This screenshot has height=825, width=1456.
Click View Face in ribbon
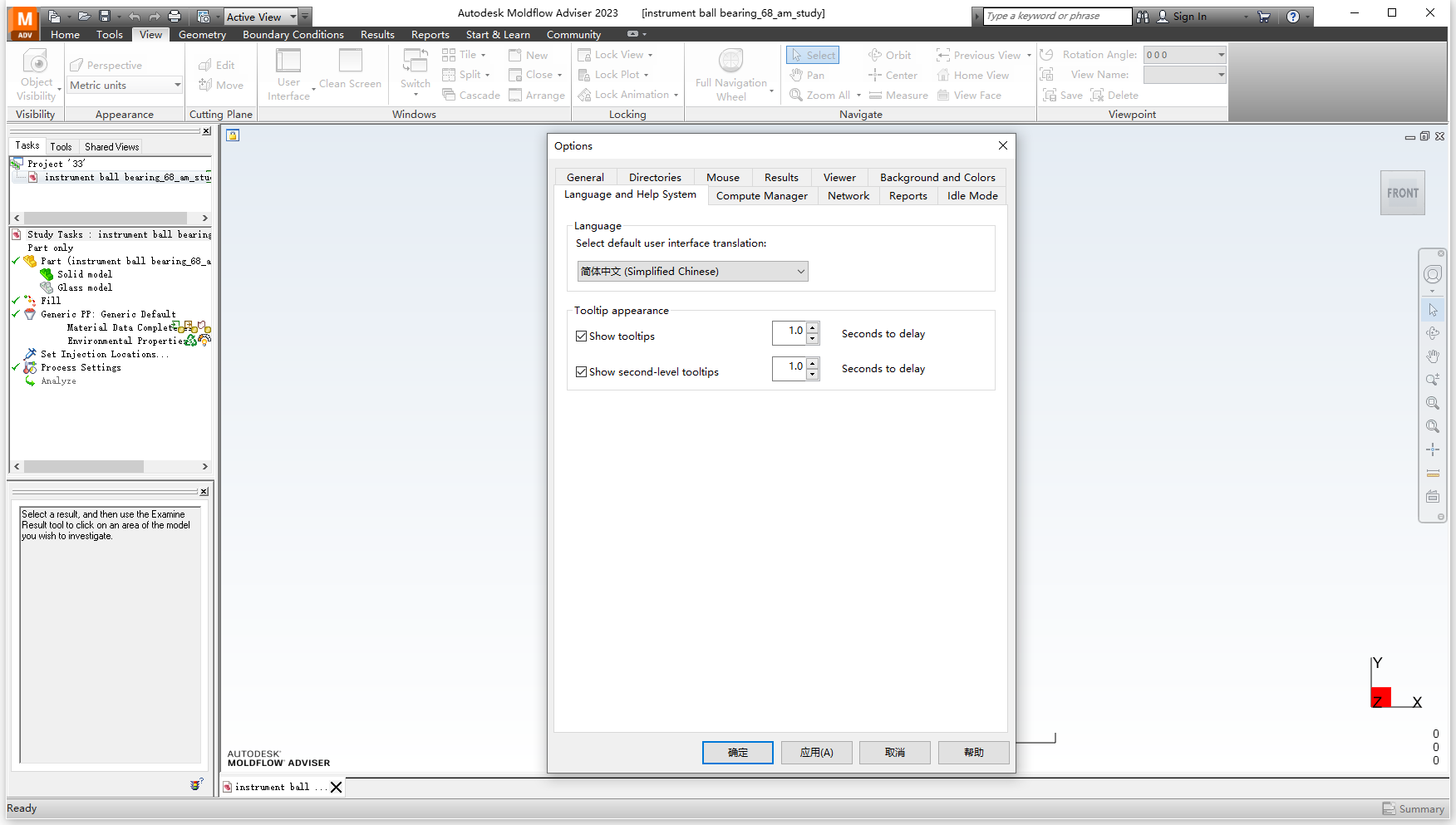[x=969, y=95]
